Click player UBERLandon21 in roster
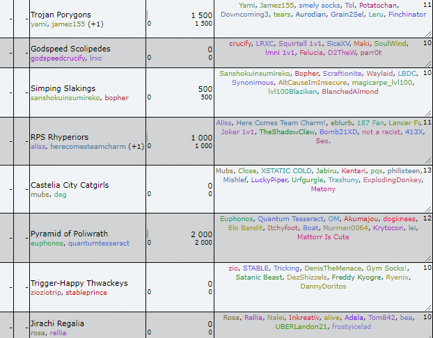Viewport: 433px width, 338px height. pyautogui.click(x=301, y=327)
